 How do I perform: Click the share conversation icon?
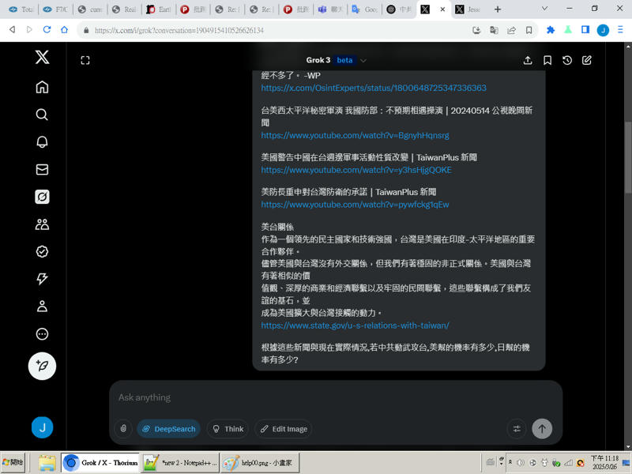pos(528,60)
